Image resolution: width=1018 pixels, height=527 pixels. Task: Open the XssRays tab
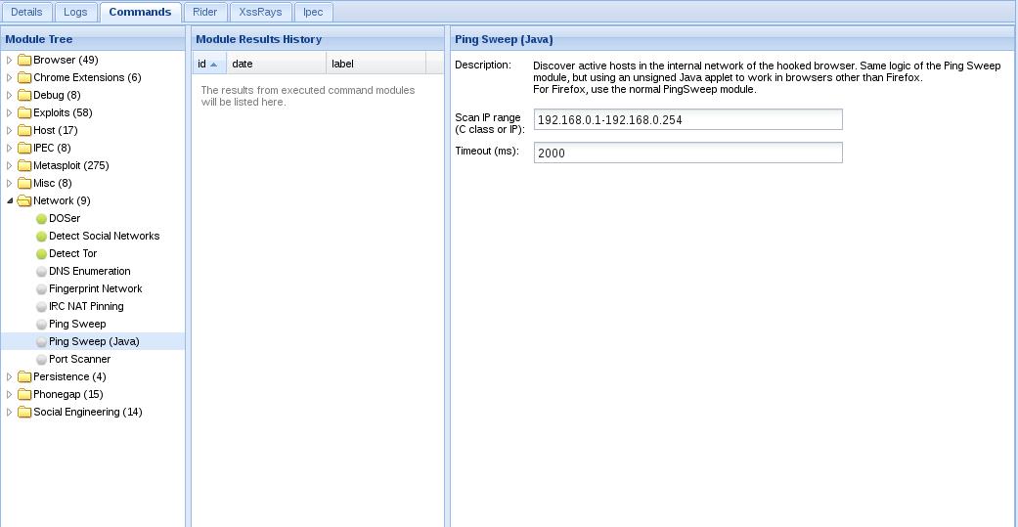coord(260,12)
